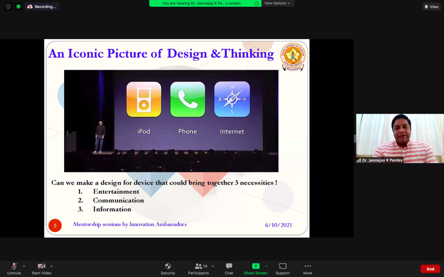Click the 'iPod' label under the icon
The image size is (444, 277).
(144, 131)
